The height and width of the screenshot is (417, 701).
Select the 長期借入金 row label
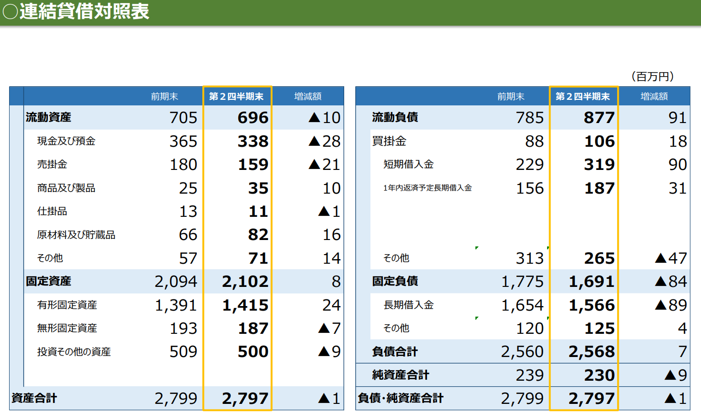408,305
